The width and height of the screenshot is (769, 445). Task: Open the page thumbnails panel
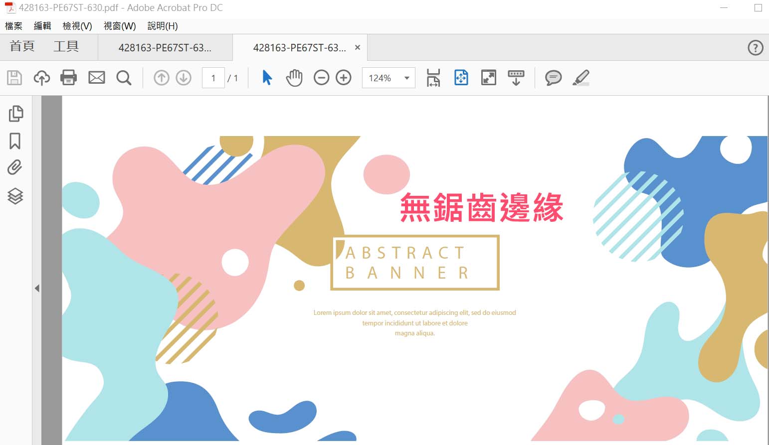click(x=15, y=114)
